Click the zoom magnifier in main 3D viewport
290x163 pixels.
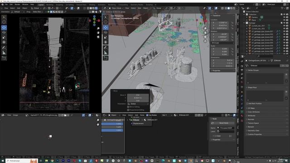coord(205,28)
